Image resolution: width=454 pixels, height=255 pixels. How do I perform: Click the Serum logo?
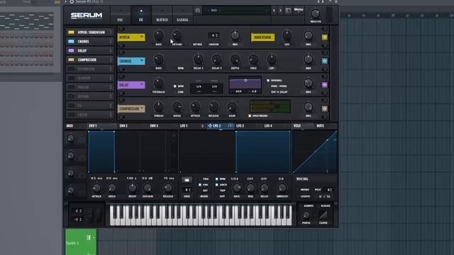(87, 16)
